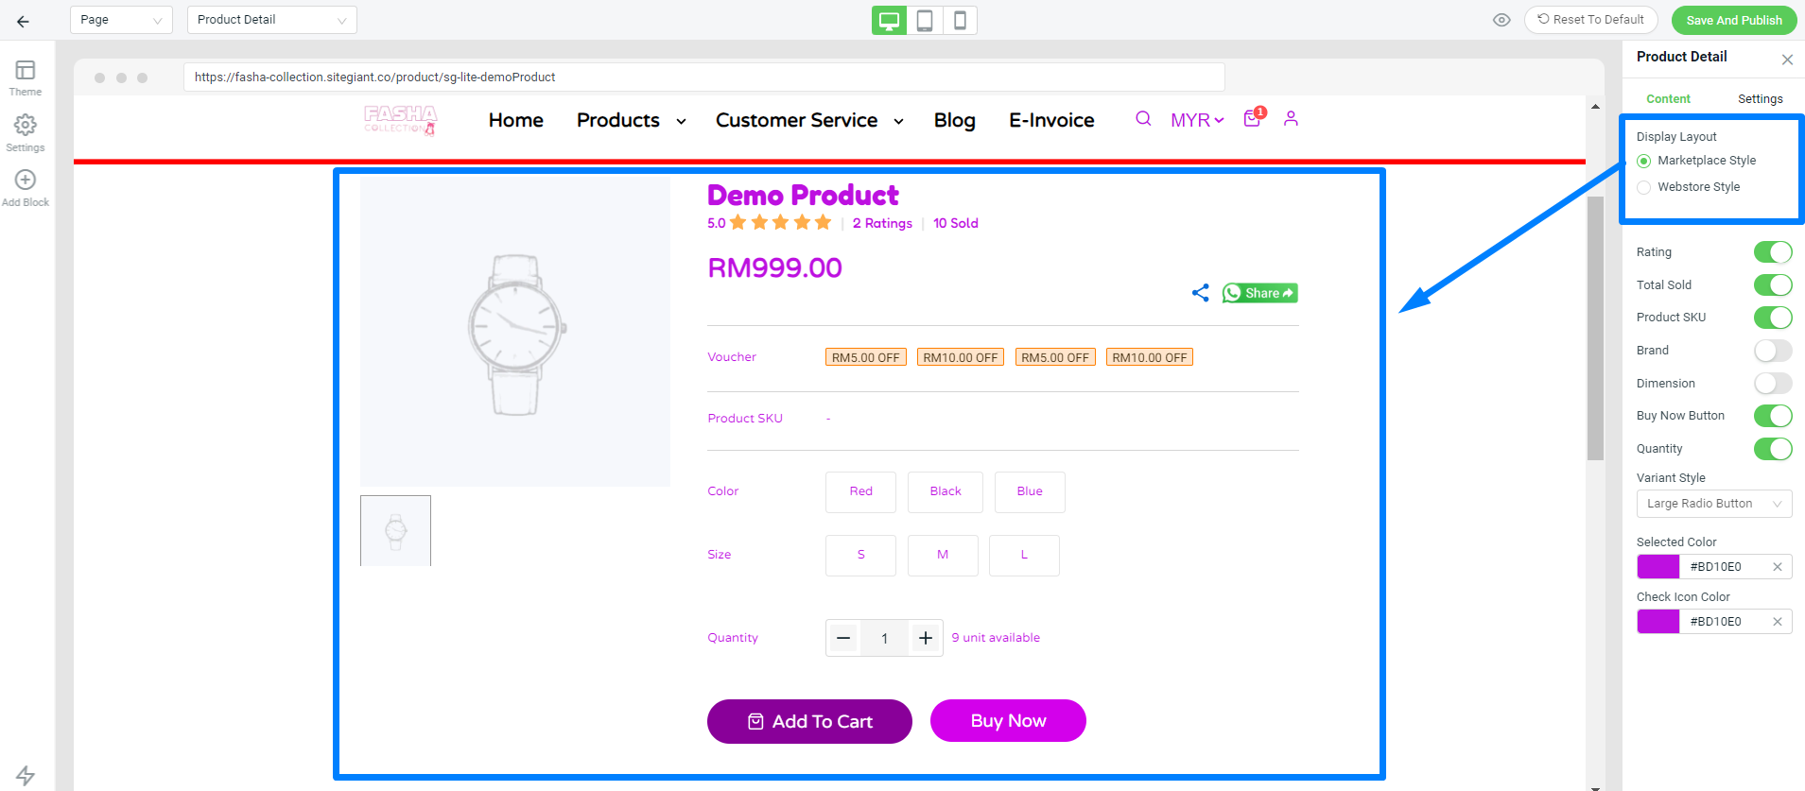Viewport: 1805px width, 791px height.
Task: Open the MYR currency dropdown
Action: [1197, 120]
